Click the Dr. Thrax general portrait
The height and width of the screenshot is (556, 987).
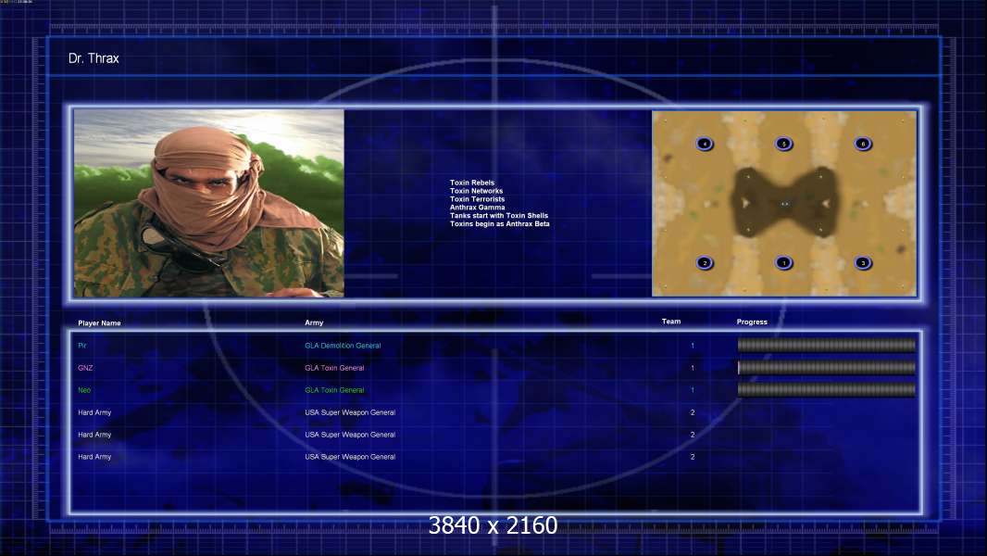point(209,203)
